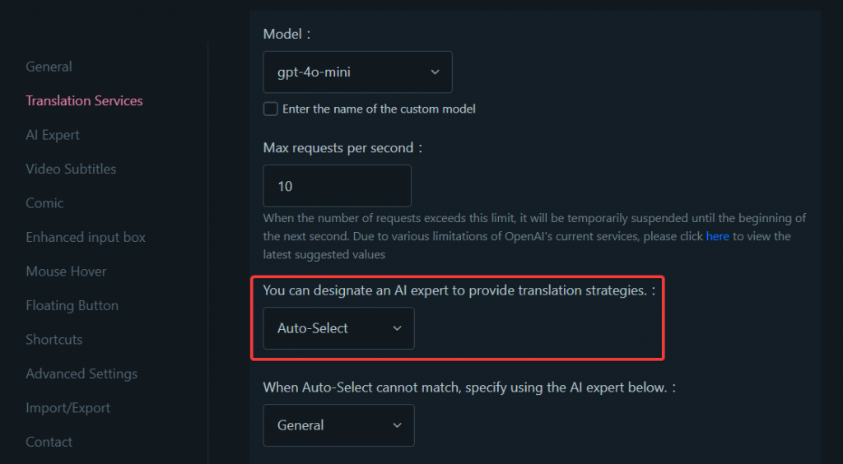Navigate to Mouse Hover settings
This screenshot has width=843, height=464.
click(66, 271)
